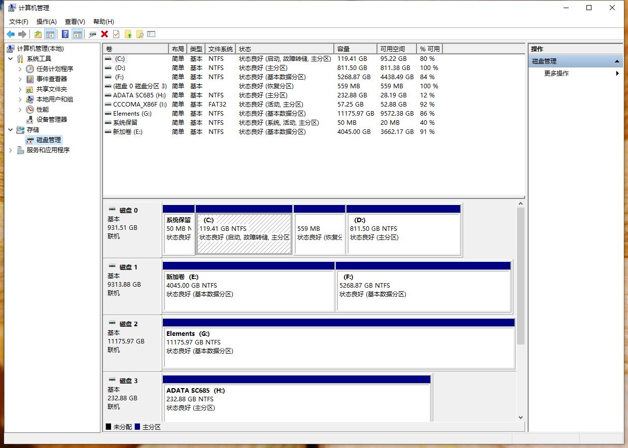Click the folder with magnifier toolbar icon
This screenshot has height=448, width=628.
point(139,34)
